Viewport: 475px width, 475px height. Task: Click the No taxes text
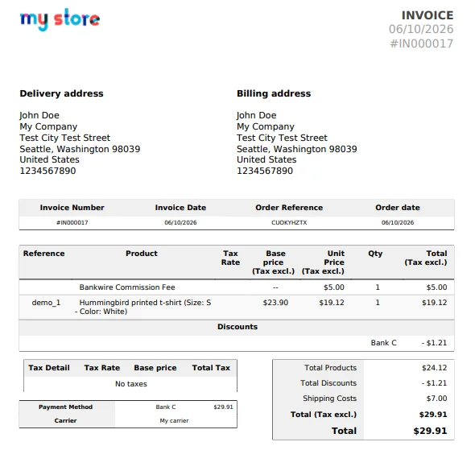coord(131,384)
